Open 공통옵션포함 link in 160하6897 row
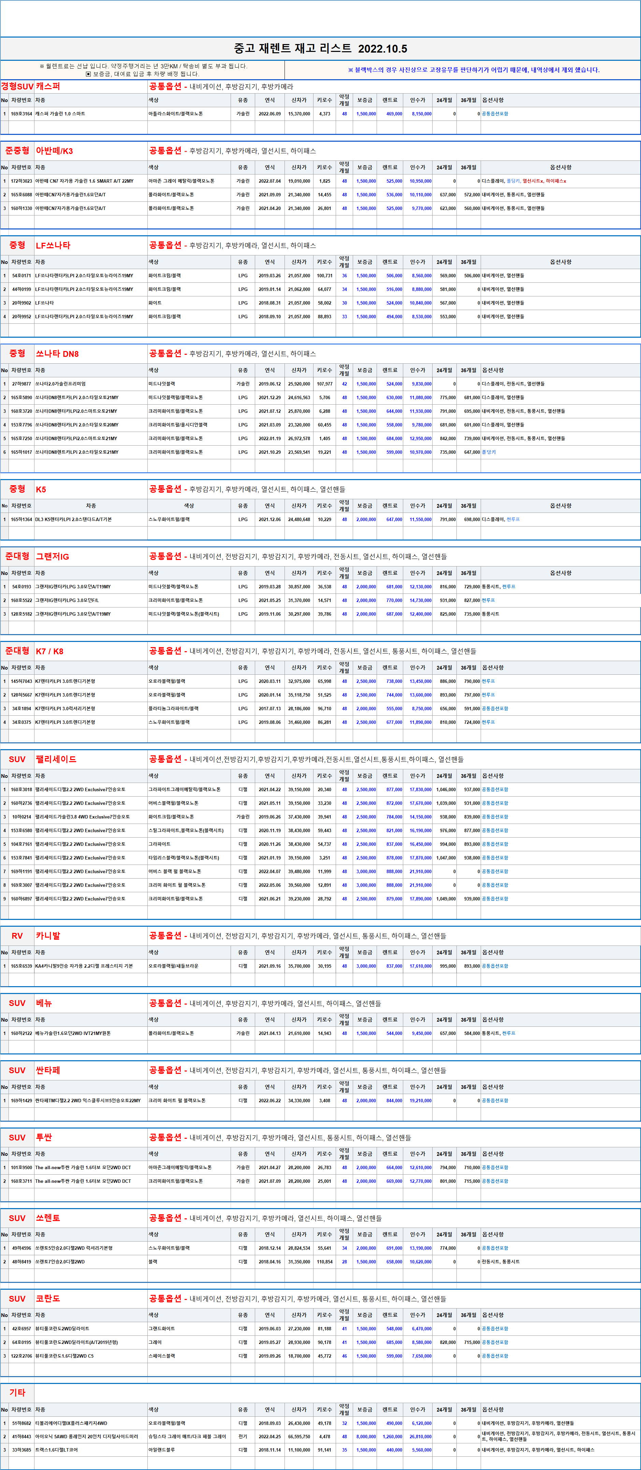This screenshot has height=1470, width=641. (x=495, y=899)
